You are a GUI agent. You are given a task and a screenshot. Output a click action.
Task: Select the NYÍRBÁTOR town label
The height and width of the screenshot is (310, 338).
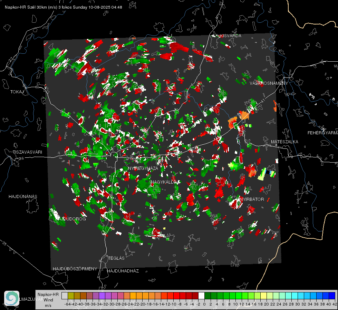tap(251, 199)
